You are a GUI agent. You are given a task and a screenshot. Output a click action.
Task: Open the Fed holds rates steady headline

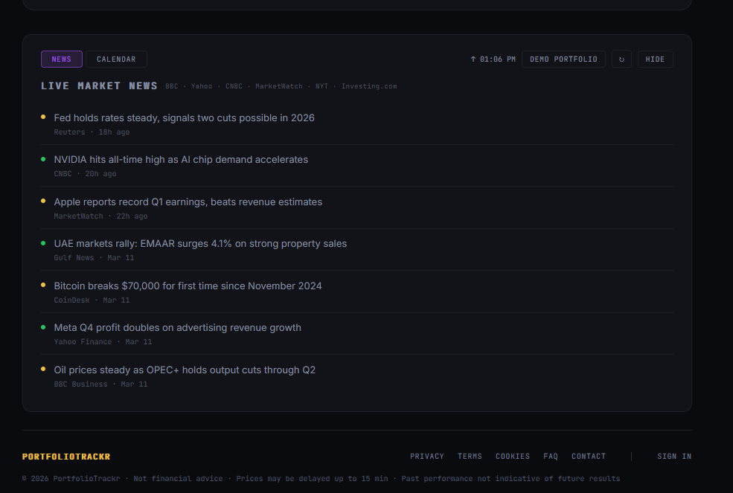184,117
